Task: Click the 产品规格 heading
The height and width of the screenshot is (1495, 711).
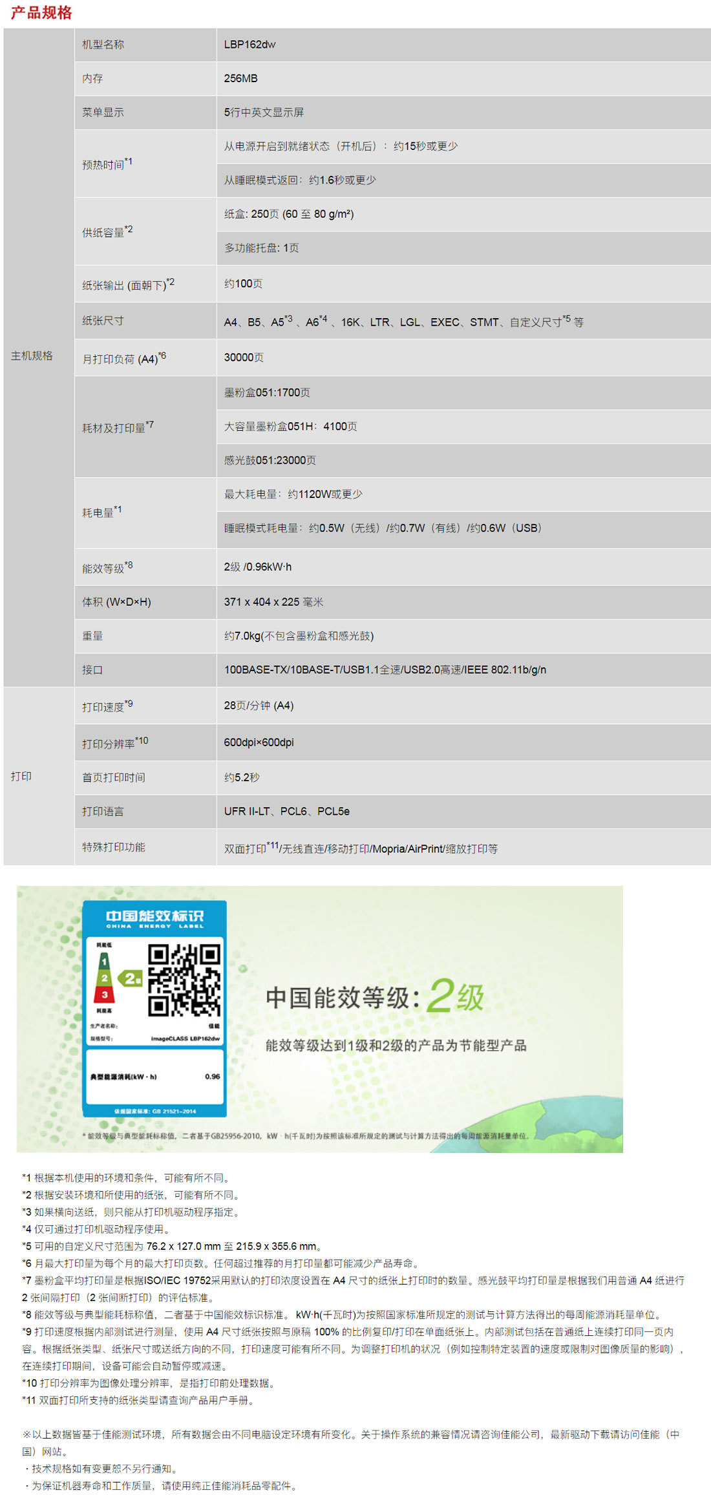Action: [41, 13]
